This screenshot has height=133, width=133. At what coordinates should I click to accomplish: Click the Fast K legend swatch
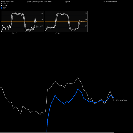tap(2, 5)
